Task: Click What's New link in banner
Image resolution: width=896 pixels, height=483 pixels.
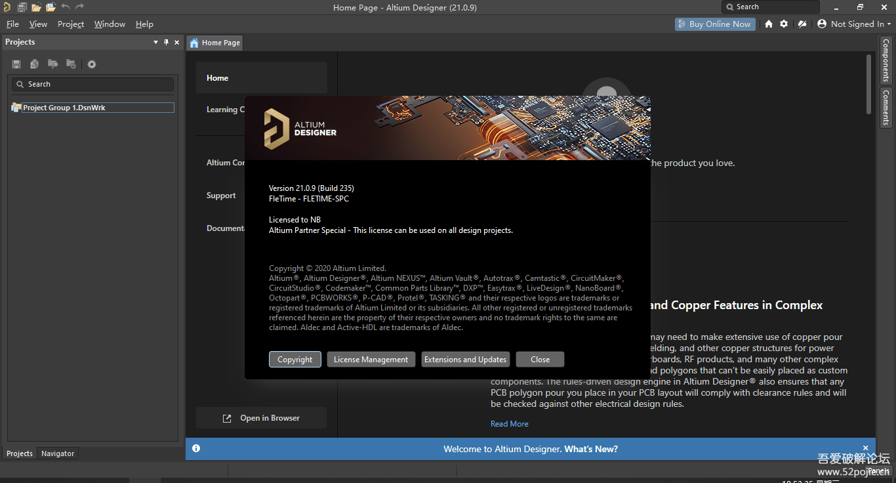Action: 591,449
